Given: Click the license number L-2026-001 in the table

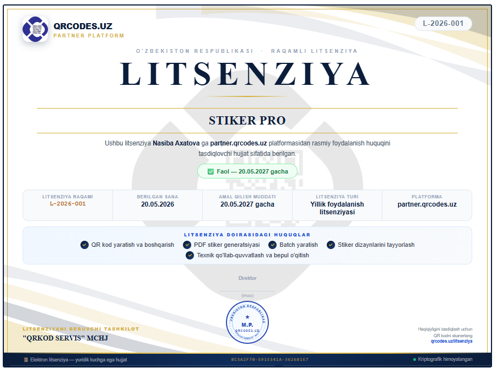Looking at the screenshot, I should pyautogui.click(x=68, y=204).
